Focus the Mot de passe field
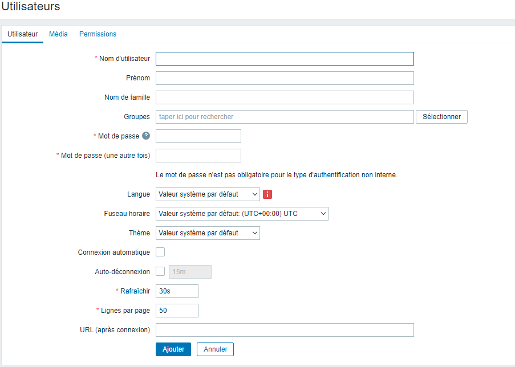Screen dimensions: 515x367 (198, 136)
